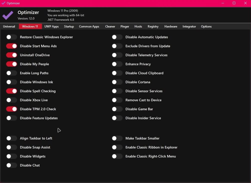251x183 pixels.
Task: Click 'You are working with 64-bit' text
Action: click(x=66, y=15)
